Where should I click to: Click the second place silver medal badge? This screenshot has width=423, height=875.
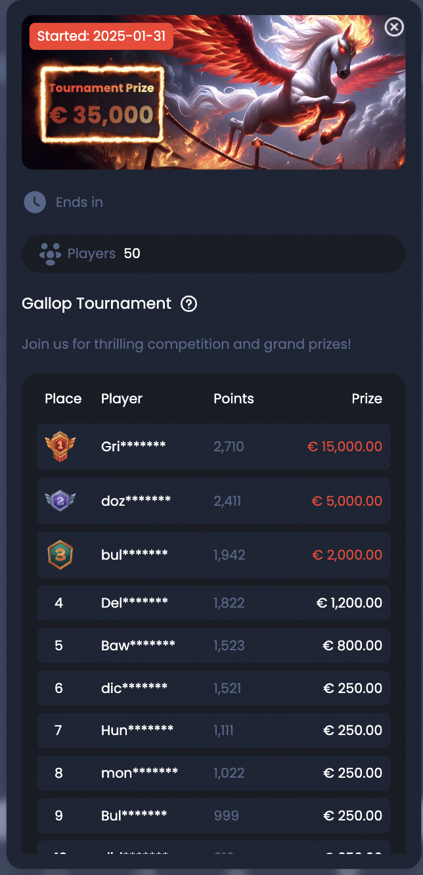[x=60, y=501]
